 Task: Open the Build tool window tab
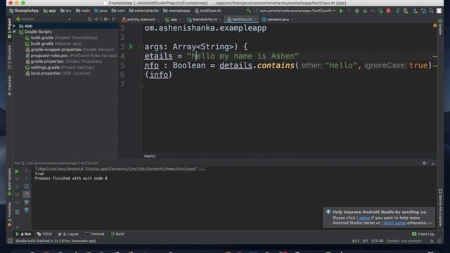[117, 234]
